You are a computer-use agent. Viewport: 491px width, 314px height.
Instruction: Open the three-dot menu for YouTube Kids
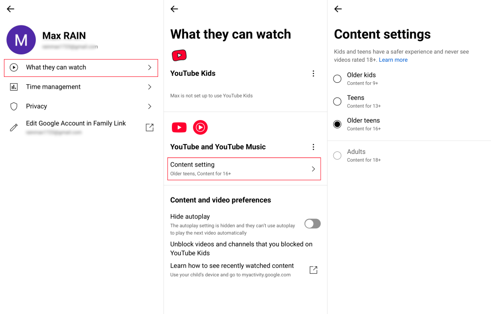coord(313,73)
